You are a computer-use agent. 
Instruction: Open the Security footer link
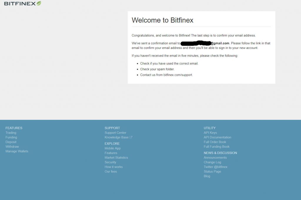[110, 162]
